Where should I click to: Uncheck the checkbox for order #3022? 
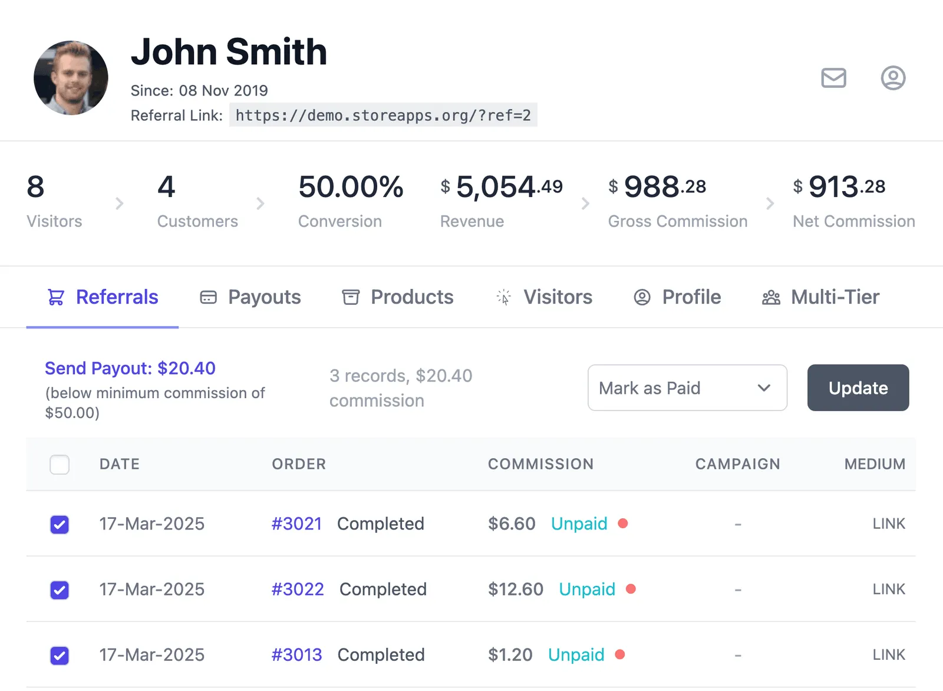click(x=60, y=590)
